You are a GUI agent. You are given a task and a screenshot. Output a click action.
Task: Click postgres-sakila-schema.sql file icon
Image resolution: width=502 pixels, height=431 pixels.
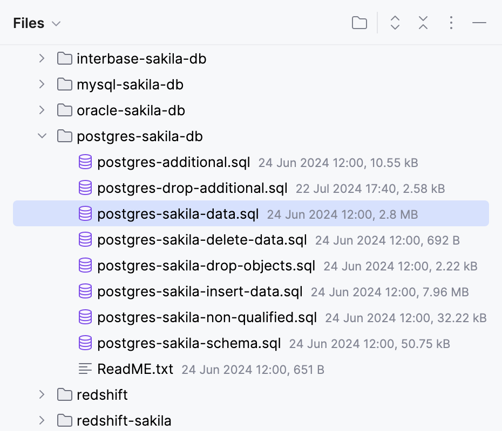pyautogui.click(x=85, y=343)
